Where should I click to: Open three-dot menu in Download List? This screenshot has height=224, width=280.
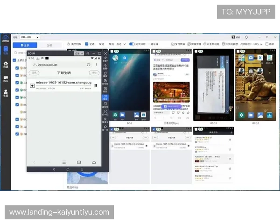96,65
